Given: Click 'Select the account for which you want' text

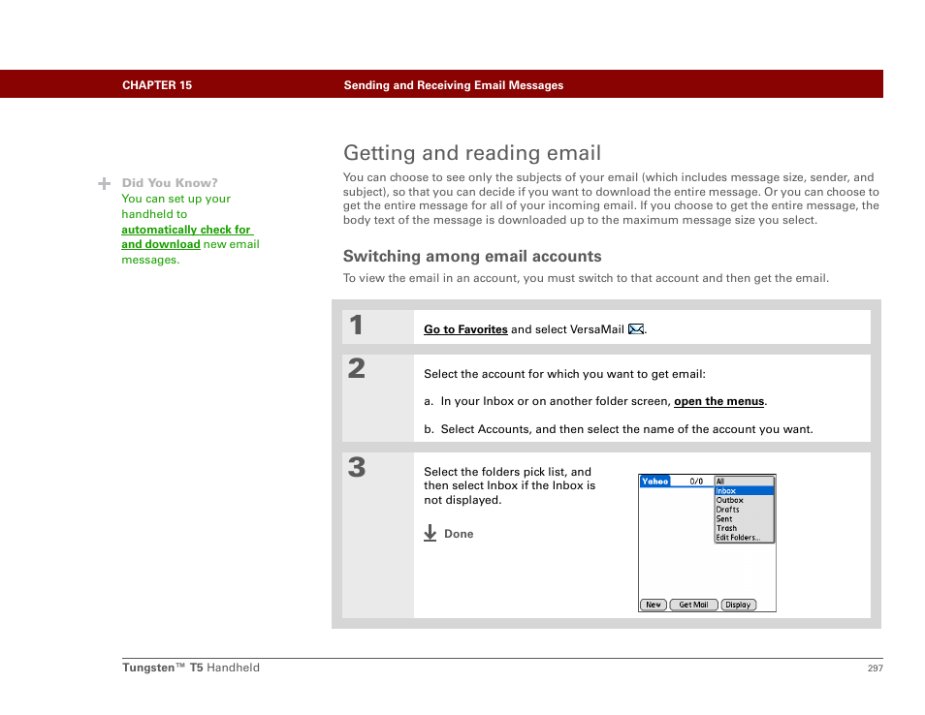Looking at the screenshot, I should tap(564, 374).
